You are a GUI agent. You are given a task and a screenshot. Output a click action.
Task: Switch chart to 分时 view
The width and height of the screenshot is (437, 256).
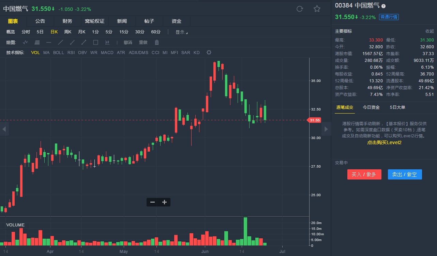(26, 32)
